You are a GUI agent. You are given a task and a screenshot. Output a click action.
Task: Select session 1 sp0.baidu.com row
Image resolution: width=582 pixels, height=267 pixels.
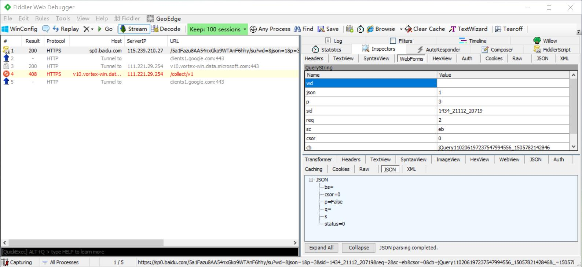point(150,51)
